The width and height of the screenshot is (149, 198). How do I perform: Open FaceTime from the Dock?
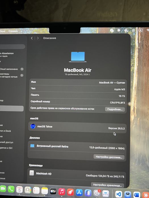(x=3, y=189)
